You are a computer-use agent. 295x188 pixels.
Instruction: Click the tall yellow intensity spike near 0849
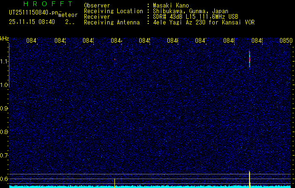point(250,179)
